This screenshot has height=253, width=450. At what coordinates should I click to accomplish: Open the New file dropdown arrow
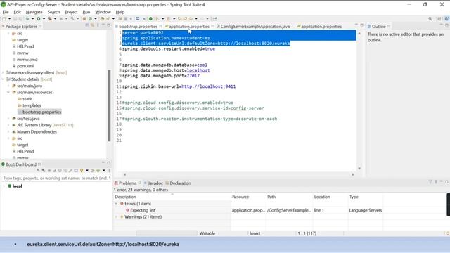[9, 19]
